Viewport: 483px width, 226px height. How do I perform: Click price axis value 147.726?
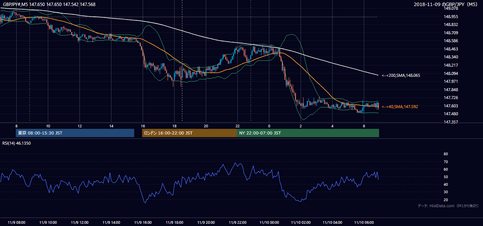click(x=451, y=98)
